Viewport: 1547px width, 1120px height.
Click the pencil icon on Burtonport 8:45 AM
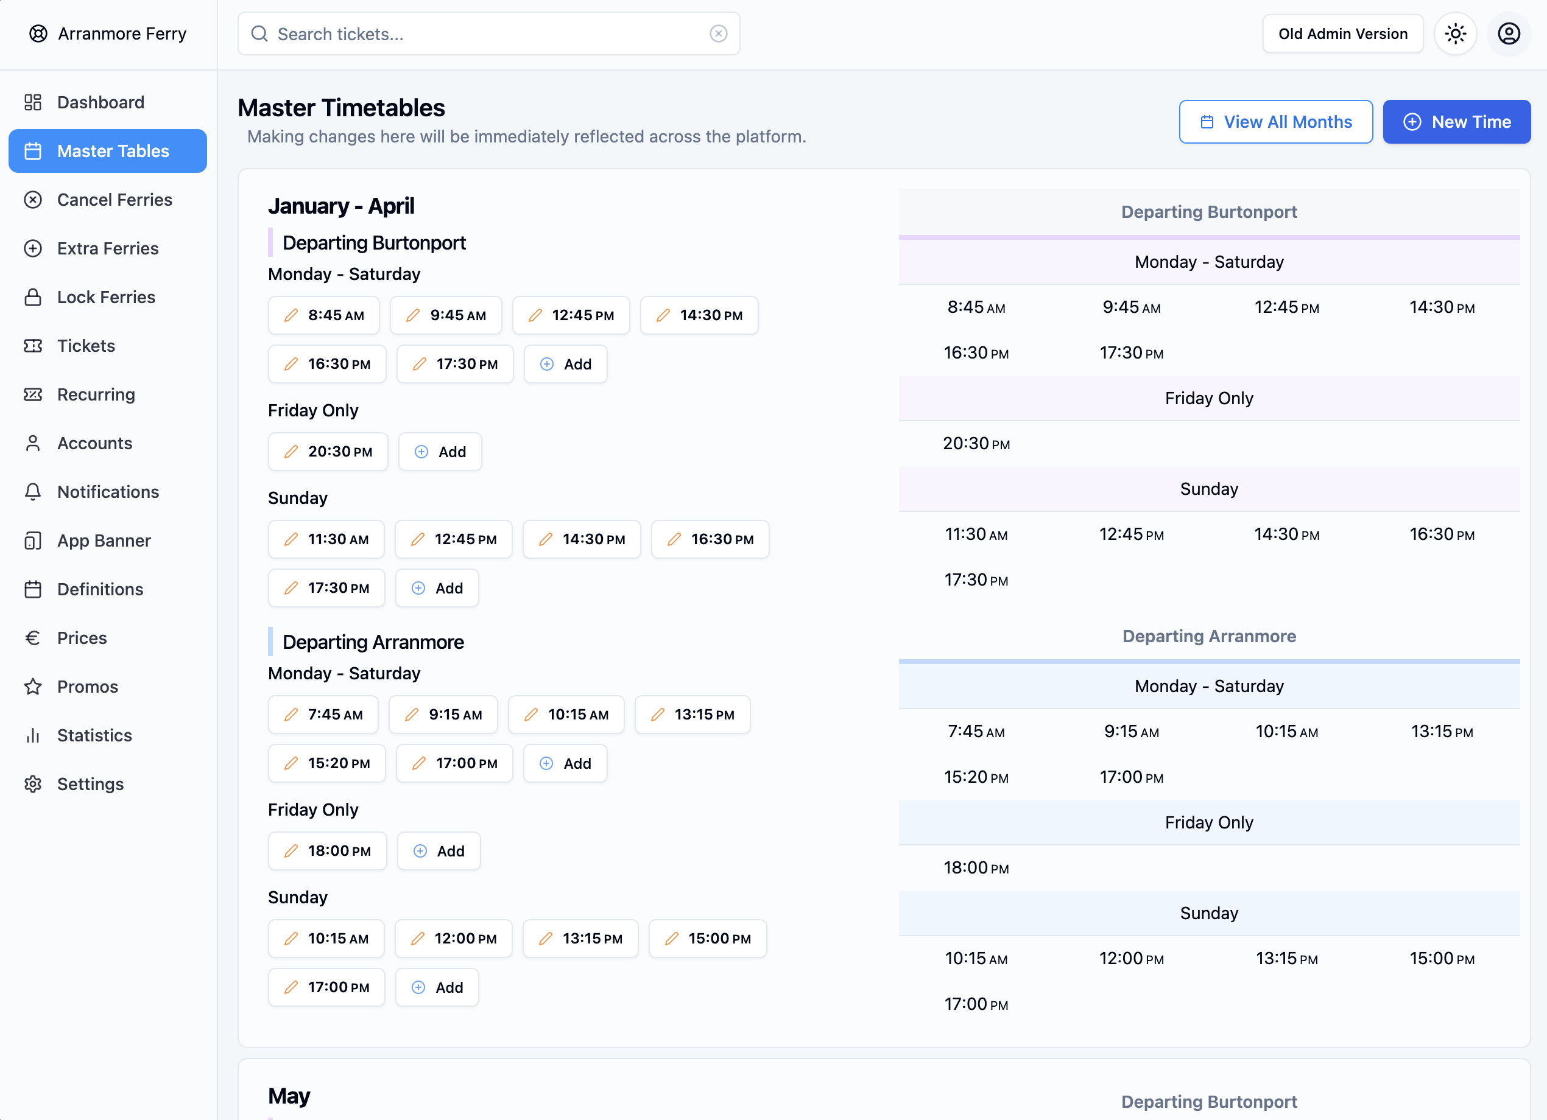click(x=291, y=315)
